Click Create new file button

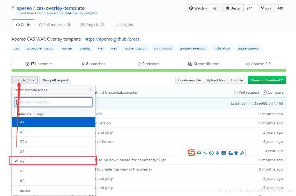[x=189, y=80]
